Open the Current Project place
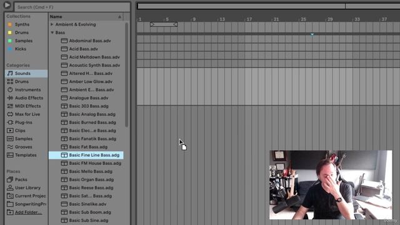This screenshot has width=400, height=225. [30, 196]
